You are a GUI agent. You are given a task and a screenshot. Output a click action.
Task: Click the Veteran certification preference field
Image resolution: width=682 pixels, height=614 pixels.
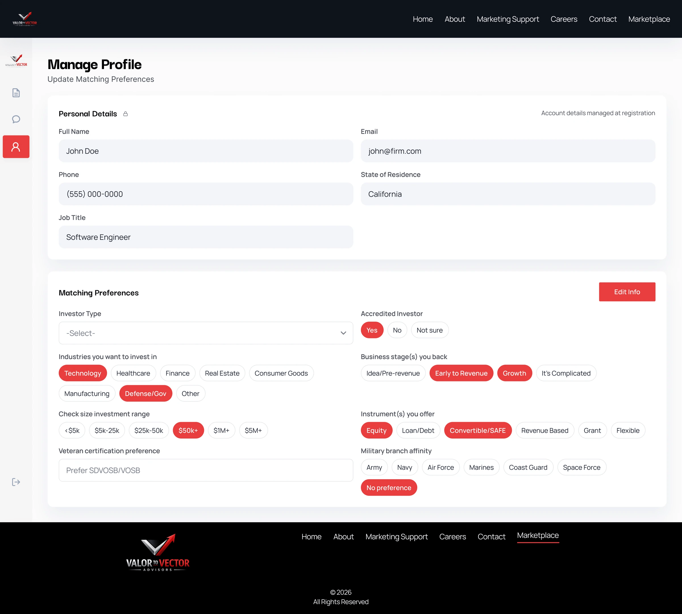point(206,470)
